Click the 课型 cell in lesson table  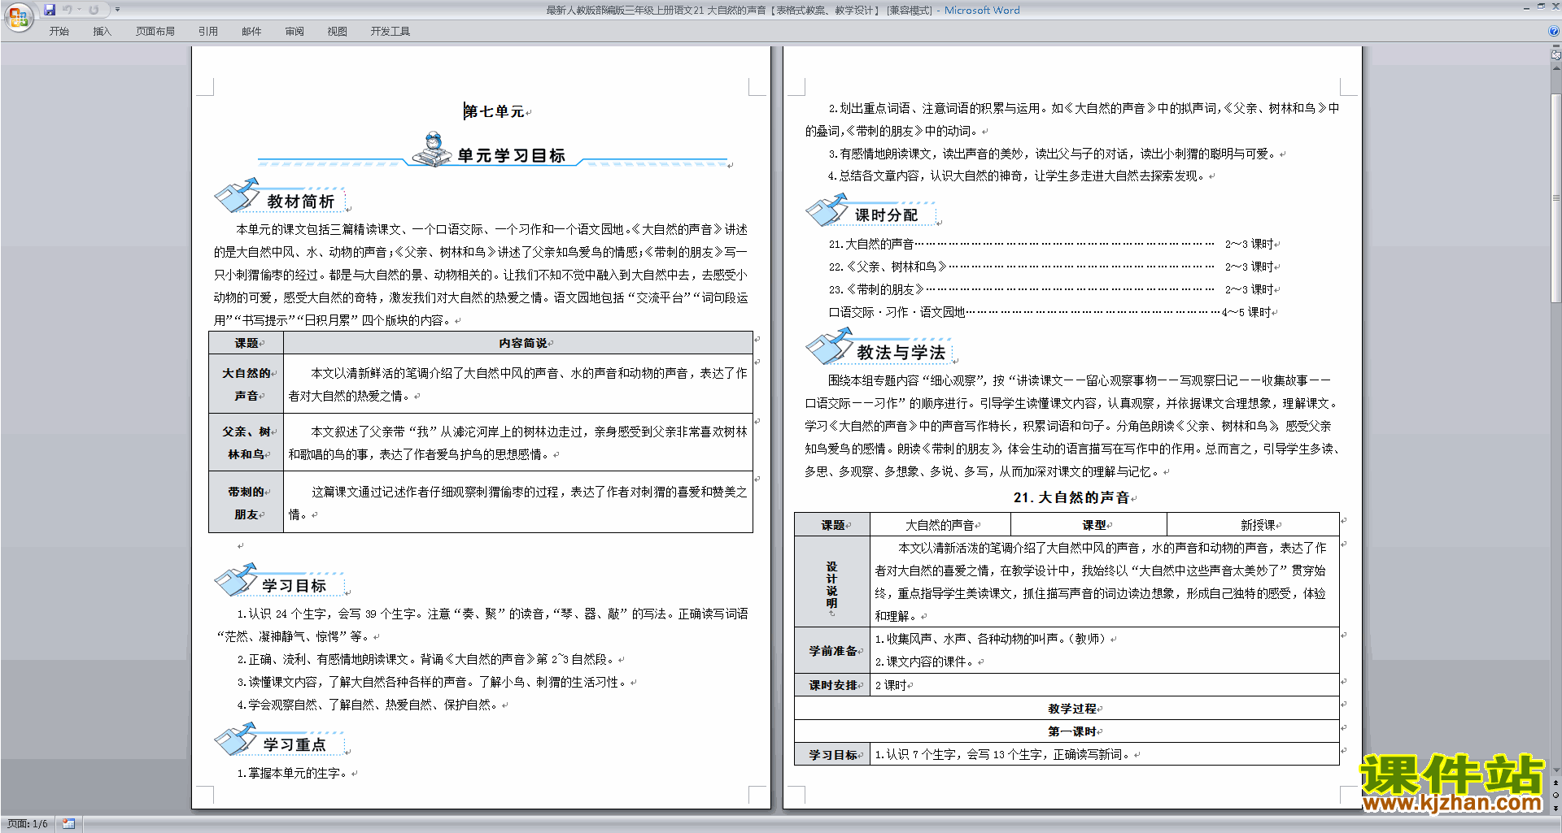click(1090, 525)
